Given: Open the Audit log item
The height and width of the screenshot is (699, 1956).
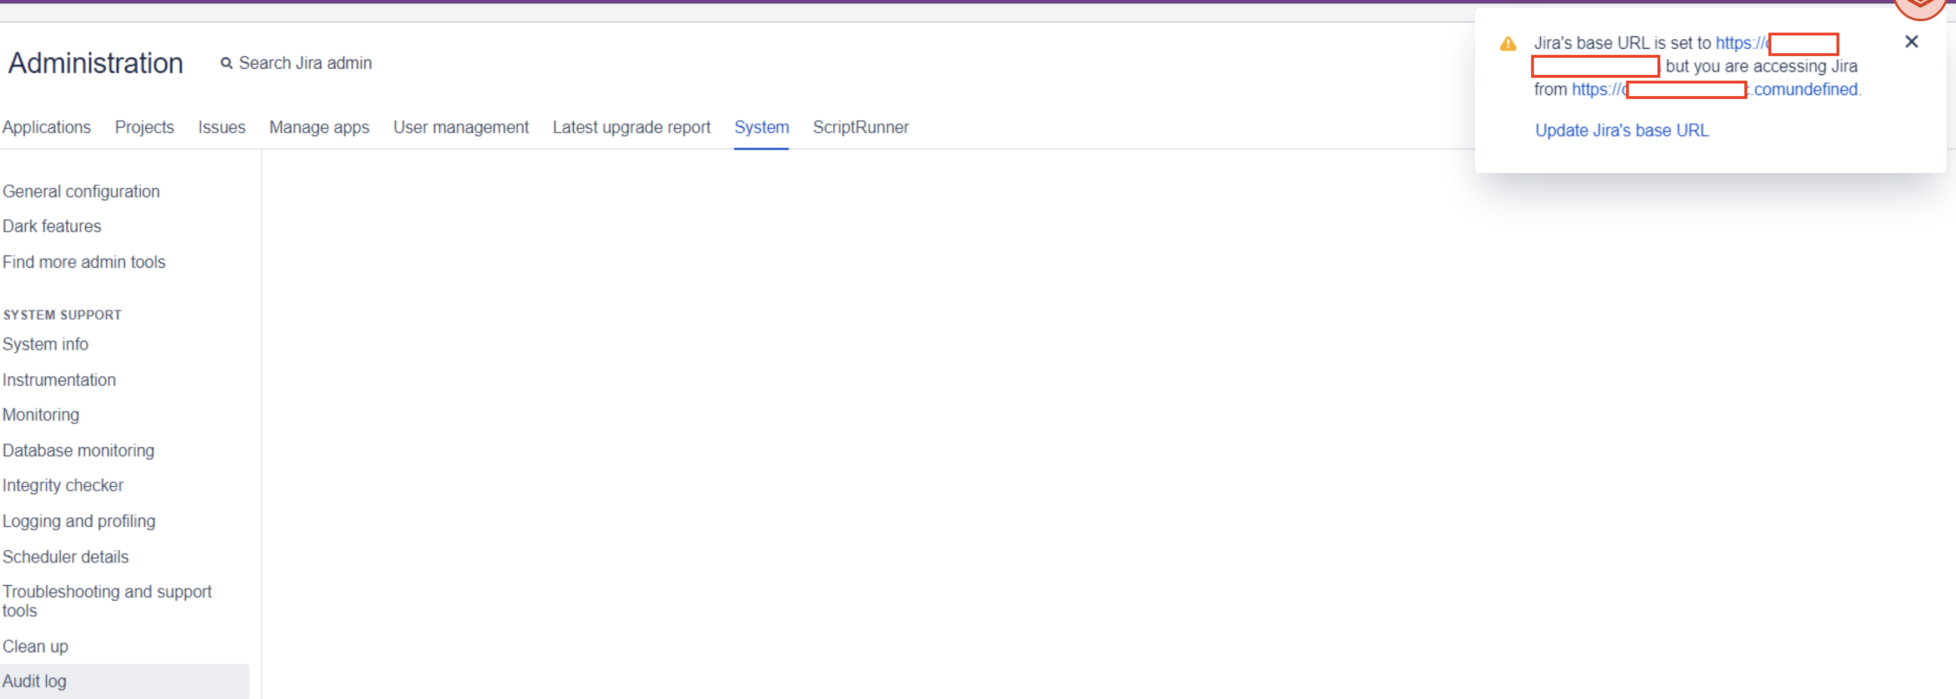Looking at the screenshot, I should pyautogui.click(x=35, y=681).
